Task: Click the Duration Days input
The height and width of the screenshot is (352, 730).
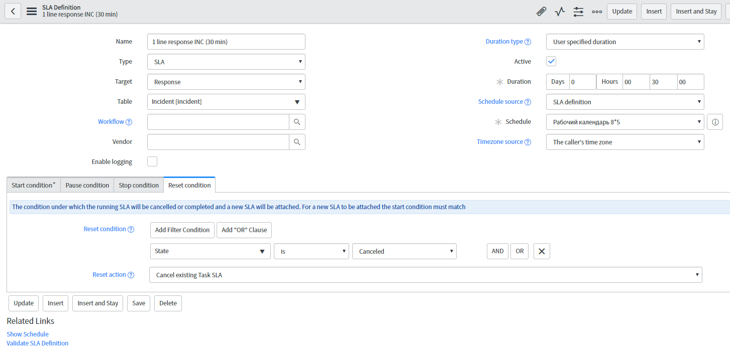Action: pos(582,82)
